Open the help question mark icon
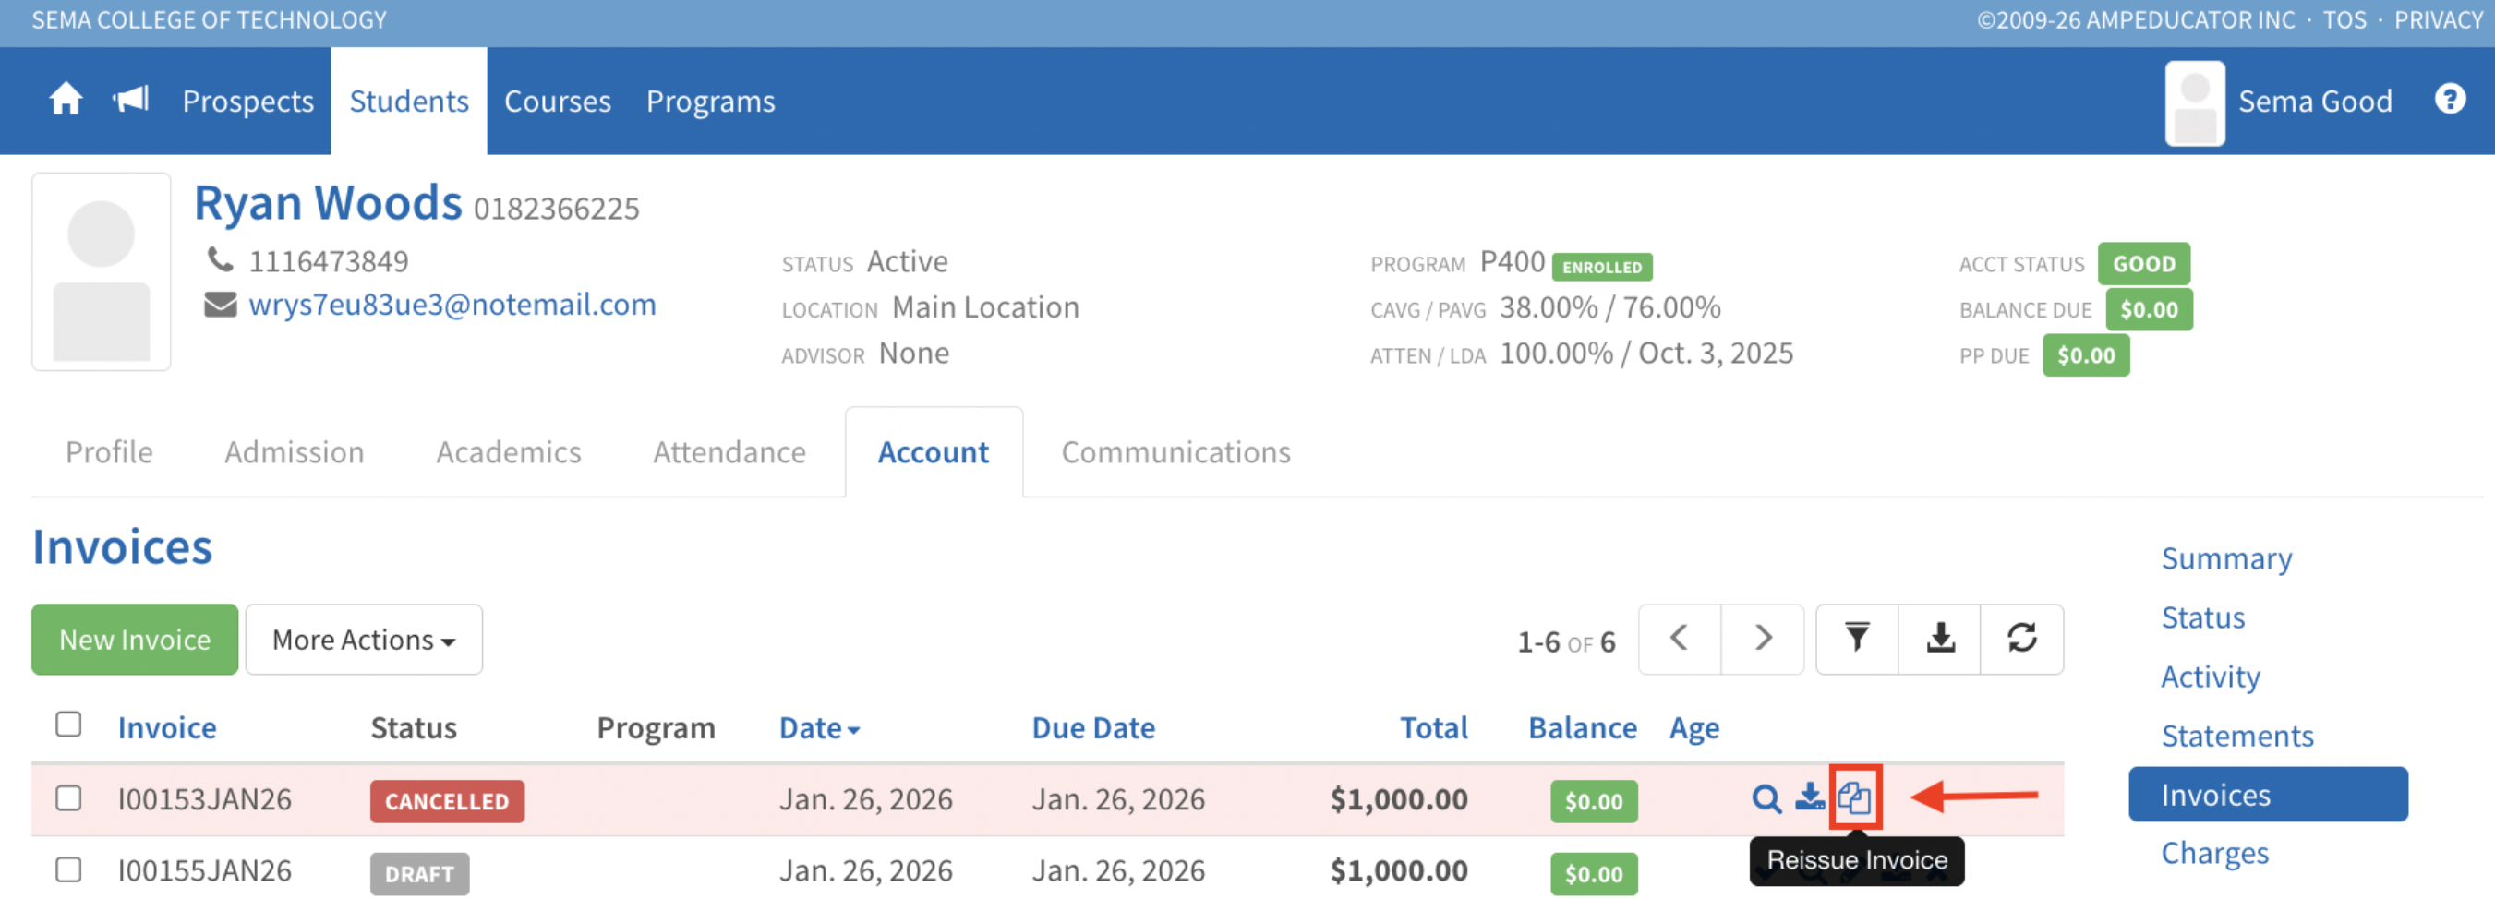The width and height of the screenshot is (2495, 899). coord(2450,100)
